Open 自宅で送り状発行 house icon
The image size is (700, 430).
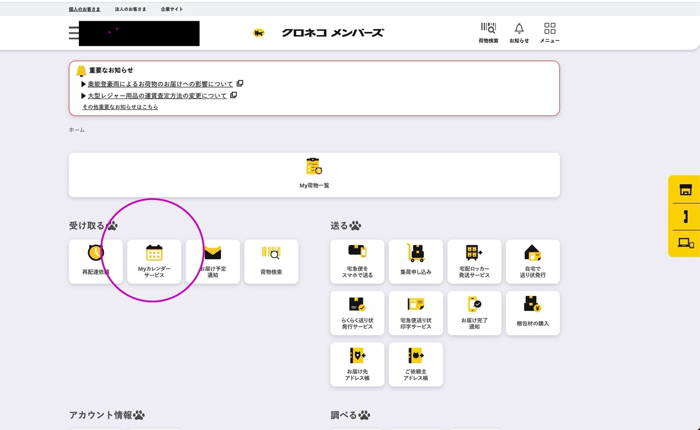click(532, 261)
